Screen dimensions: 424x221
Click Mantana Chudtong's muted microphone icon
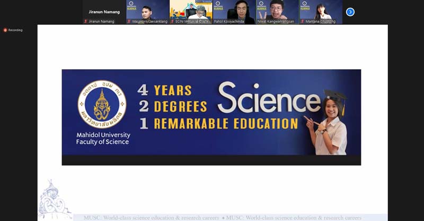[x=302, y=21]
